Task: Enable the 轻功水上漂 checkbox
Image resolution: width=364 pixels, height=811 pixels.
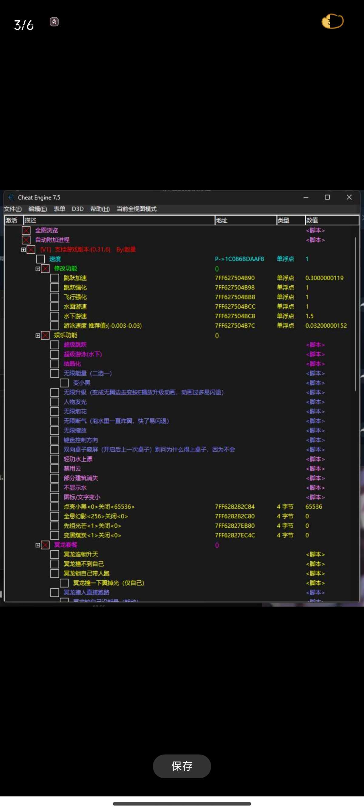Action: [x=55, y=459]
